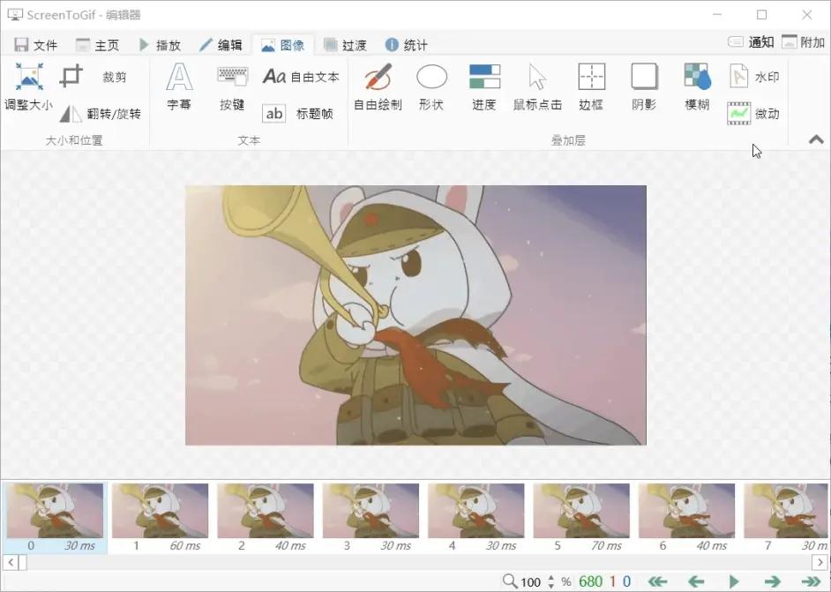Select frame 1 thumbnail (60 ms)
Image resolution: width=831 pixels, height=592 pixels.
coord(160,518)
